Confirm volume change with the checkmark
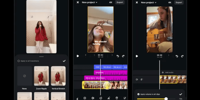This screenshot has width=200, height=100. 181,94
